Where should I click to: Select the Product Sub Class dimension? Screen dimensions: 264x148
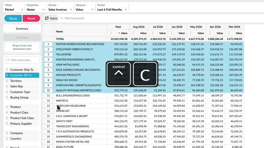click(x=22, y=118)
